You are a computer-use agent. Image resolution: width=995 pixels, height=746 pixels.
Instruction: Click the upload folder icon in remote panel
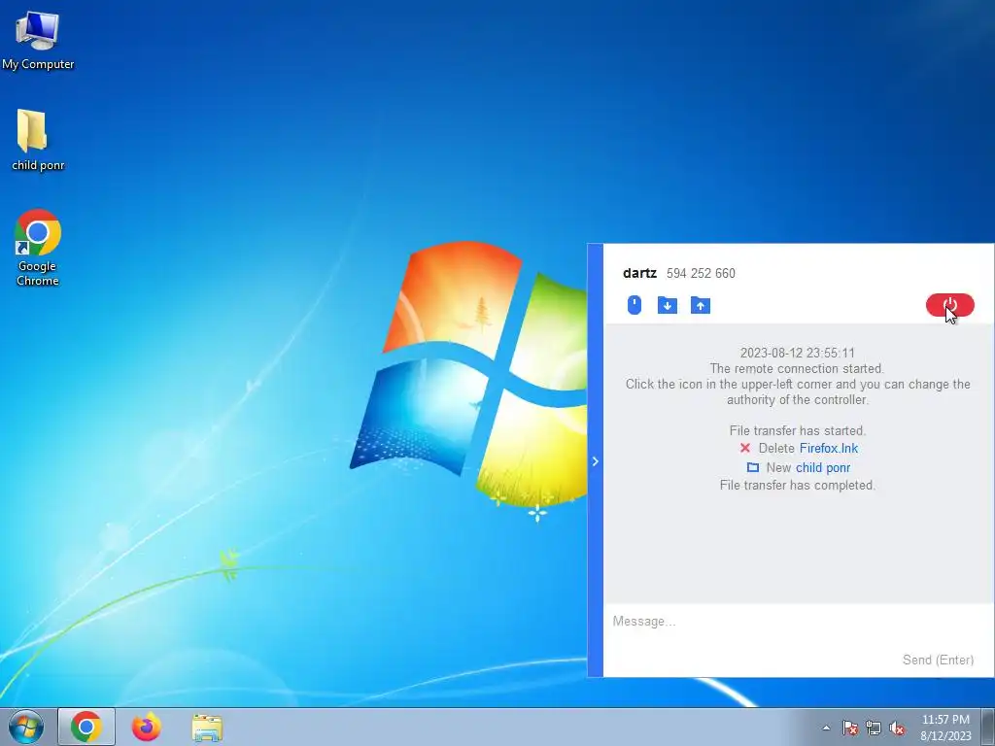[700, 305]
